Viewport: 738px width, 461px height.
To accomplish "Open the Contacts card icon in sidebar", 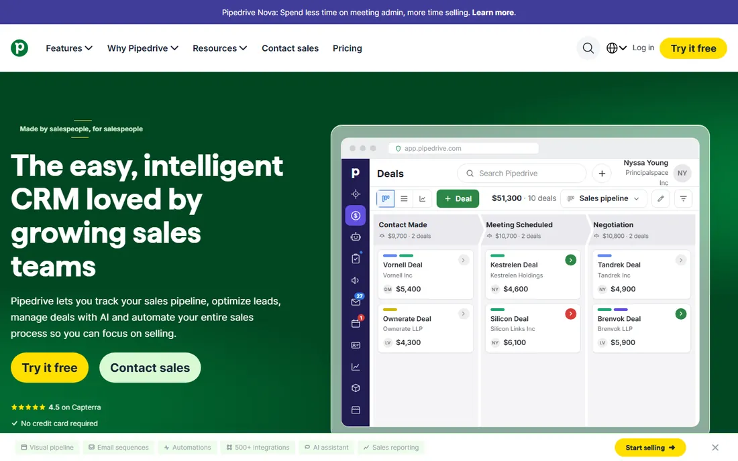I will (x=356, y=345).
